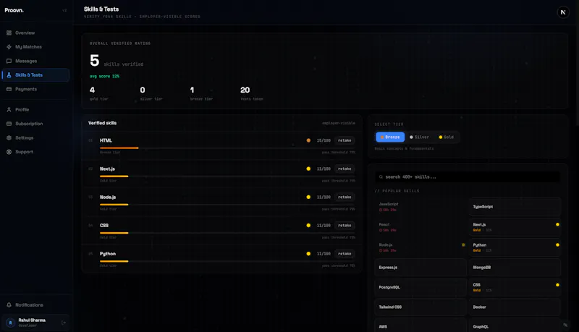The image size is (579, 332).
Task: Go to Overview in the sidebar
Action: [35, 33]
